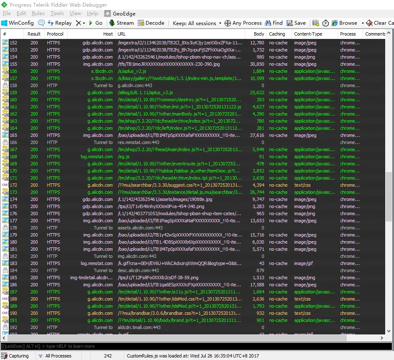Click the vertical scrollbar up arrow

pyautogui.click(x=389, y=33)
